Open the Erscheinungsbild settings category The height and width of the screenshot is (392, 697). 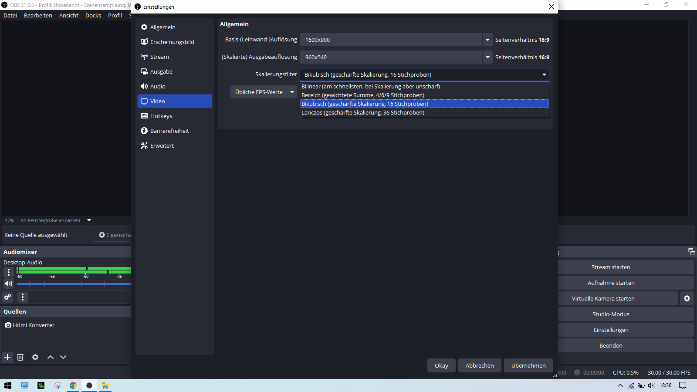(174, 42)
